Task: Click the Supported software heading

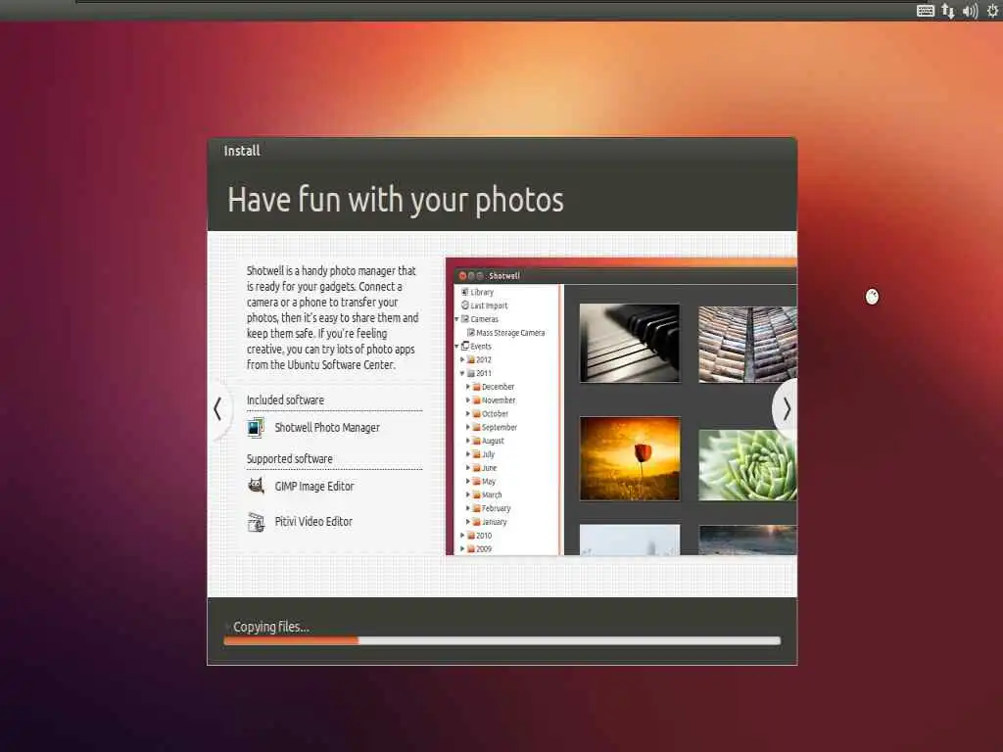Action: click(x=290, y=458)
